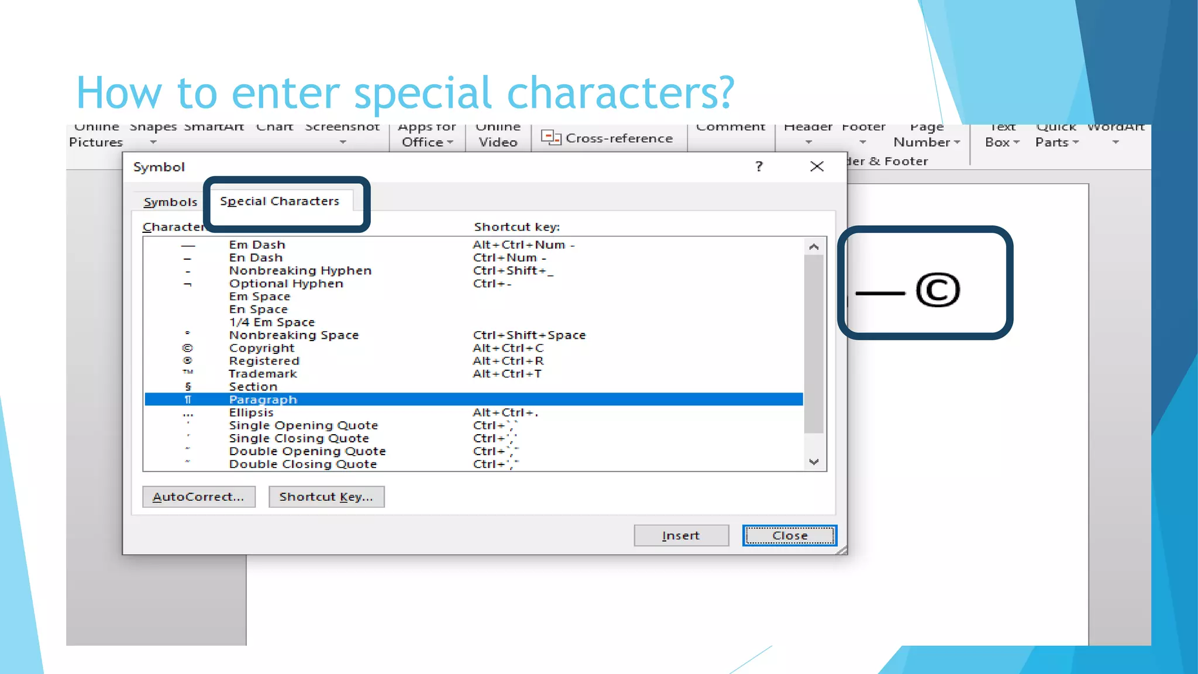
Task: Select the Registered character row
Action: (x=474, y=360)
